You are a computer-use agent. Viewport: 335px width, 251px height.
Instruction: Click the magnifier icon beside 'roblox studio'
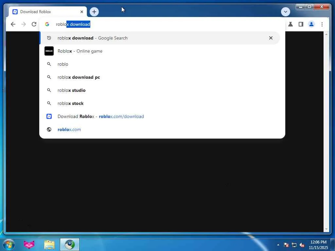(49, 90)
